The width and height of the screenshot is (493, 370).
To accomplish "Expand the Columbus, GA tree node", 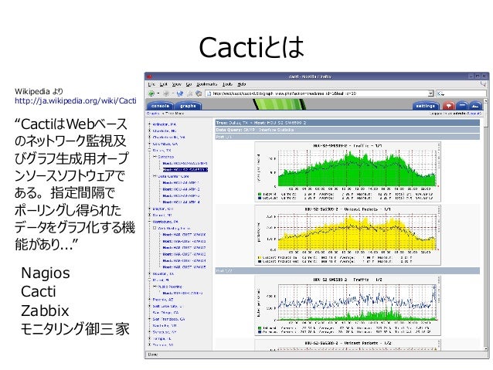I will 150,144.
